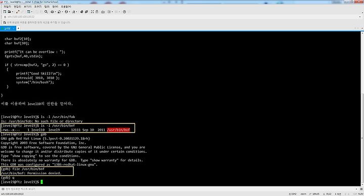
Task: Open the Help menu (도움말)
Action: 66,7
